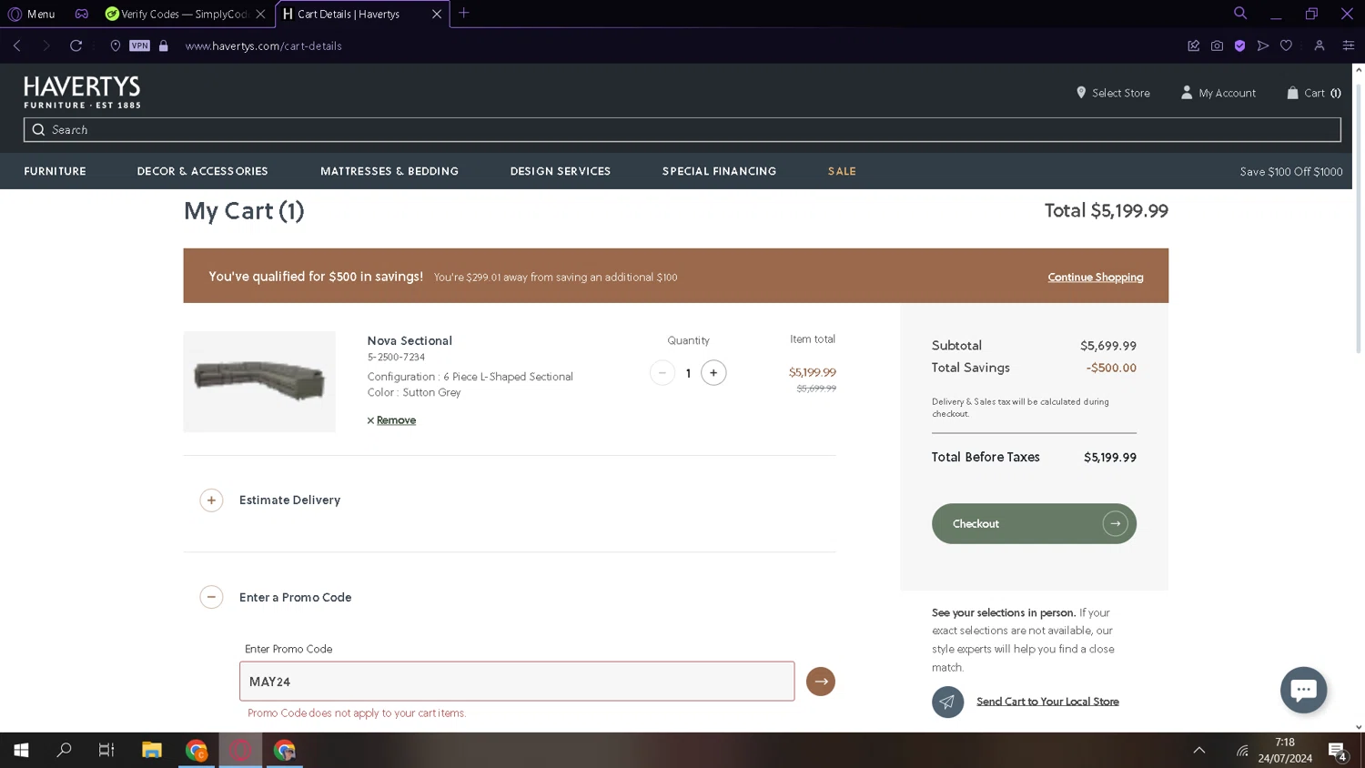Image resolution: width=1365 pixels, height=768 pixels.
Task: Open the SALE menu
Action: click(842, 171)
